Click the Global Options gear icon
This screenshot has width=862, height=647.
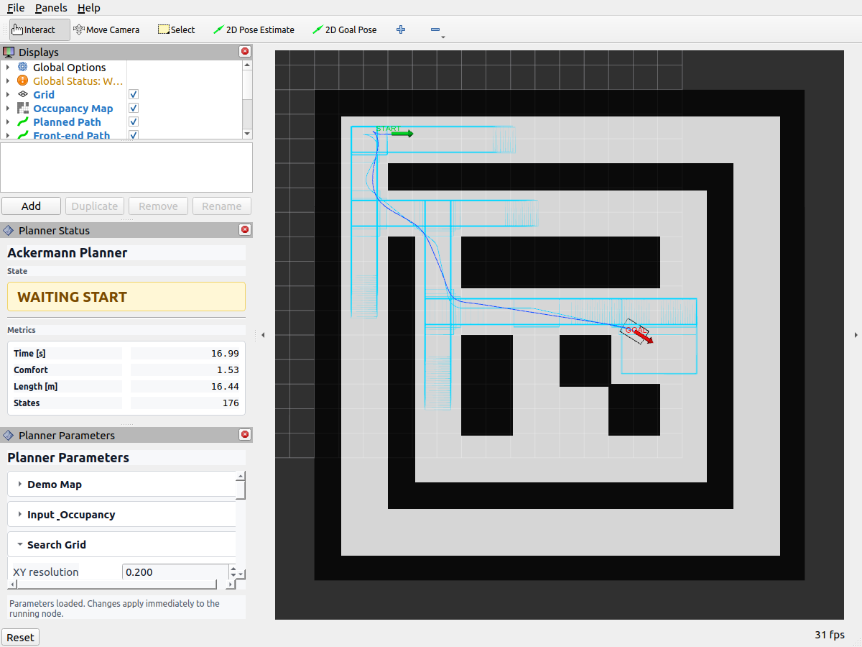tap(22, 67)
